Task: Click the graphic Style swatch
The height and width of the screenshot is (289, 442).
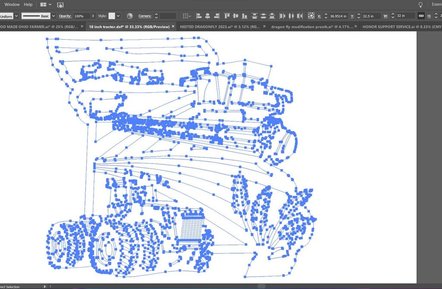Action: click(112, 16)
